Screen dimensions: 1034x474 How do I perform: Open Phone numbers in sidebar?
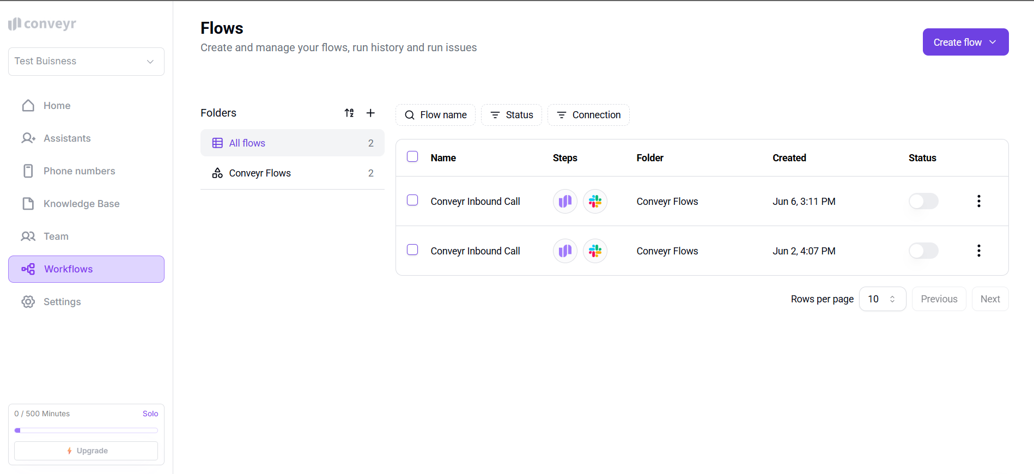pyautogui.click(x=79, y=171)
